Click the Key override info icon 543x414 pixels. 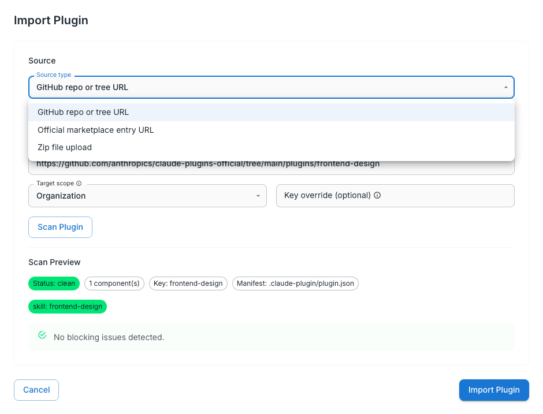(x=377, y=195)
